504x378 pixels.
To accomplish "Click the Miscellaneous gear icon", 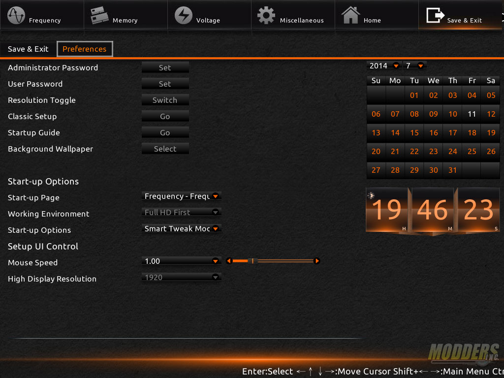I will (266, 15).
